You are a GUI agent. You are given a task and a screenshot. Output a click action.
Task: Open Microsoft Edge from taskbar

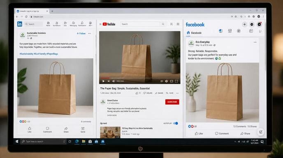(x=77, y=142)
